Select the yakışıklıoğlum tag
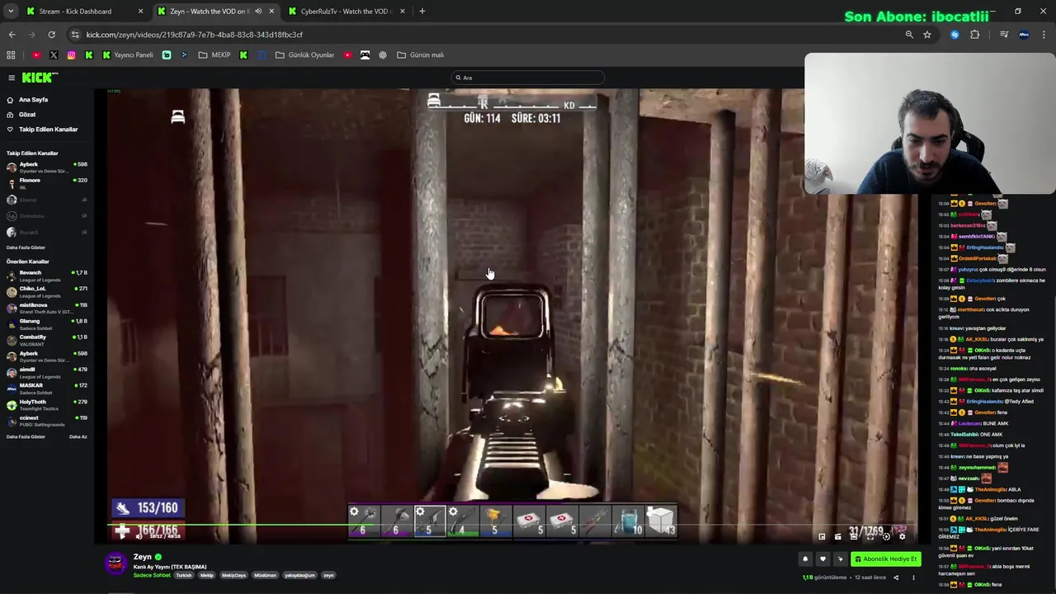The width and height of the screenshot is (1056, 594). (x=300, y=575)
